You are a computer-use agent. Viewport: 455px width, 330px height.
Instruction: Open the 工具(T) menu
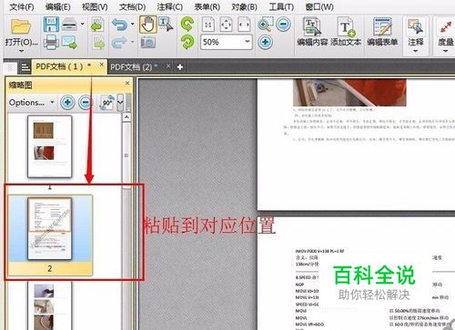281,6
